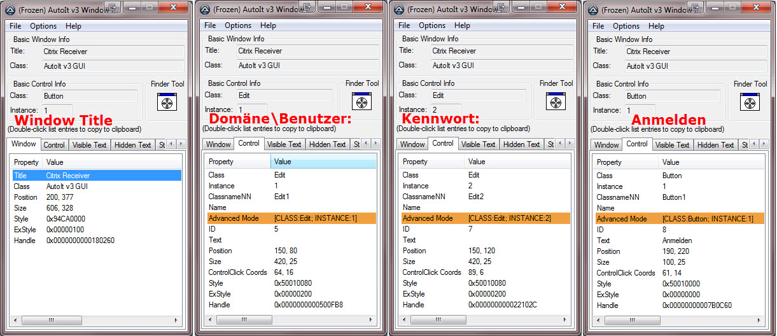Switch to Hidden Text tab in the Kennwort window
This screenshot has width=777, height=336.
(521, 144)
